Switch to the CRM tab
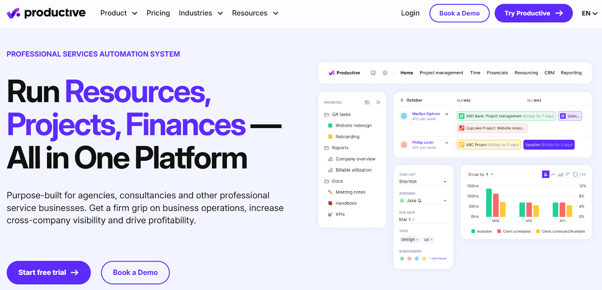Screen dimensions: 602x290 tap(549, 73)
